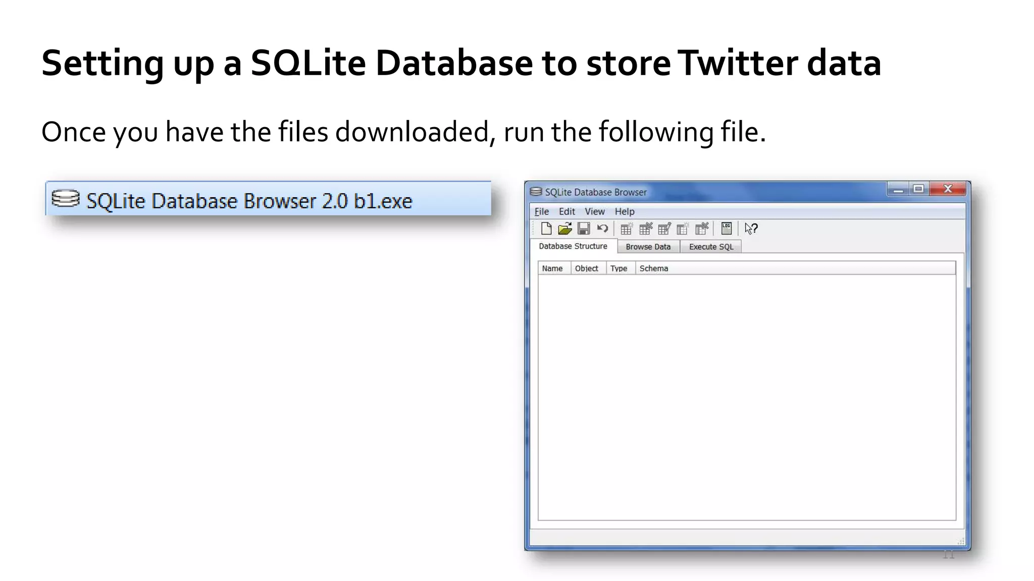Switch to the Database Structure tab
This screenshot has height=581, width=1034.
[573, 246]
